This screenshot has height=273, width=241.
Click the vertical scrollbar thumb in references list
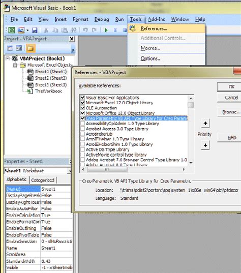coord(191,105)
